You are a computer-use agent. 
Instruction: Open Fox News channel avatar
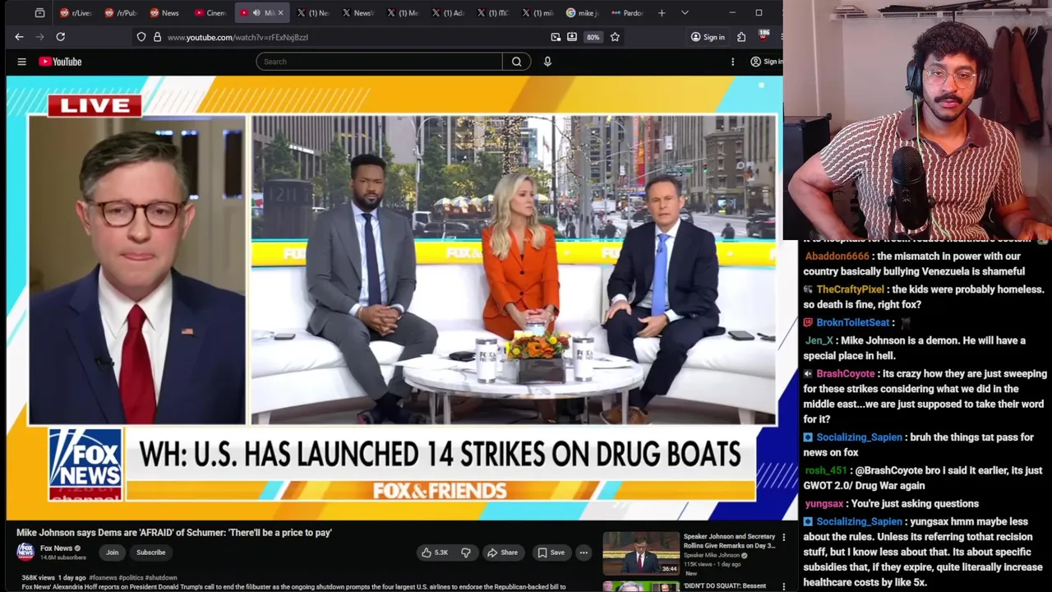pyautogui.click(x=25, y=552)
